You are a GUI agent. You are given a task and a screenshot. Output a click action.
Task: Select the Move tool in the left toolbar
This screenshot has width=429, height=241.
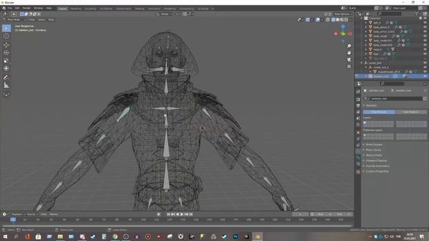tap(6, 45)
